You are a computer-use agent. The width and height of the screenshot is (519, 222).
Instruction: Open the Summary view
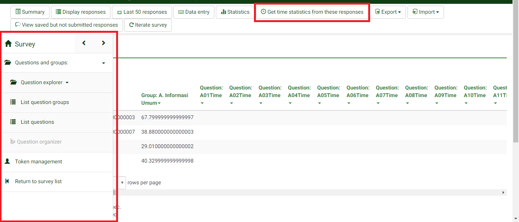30,12
